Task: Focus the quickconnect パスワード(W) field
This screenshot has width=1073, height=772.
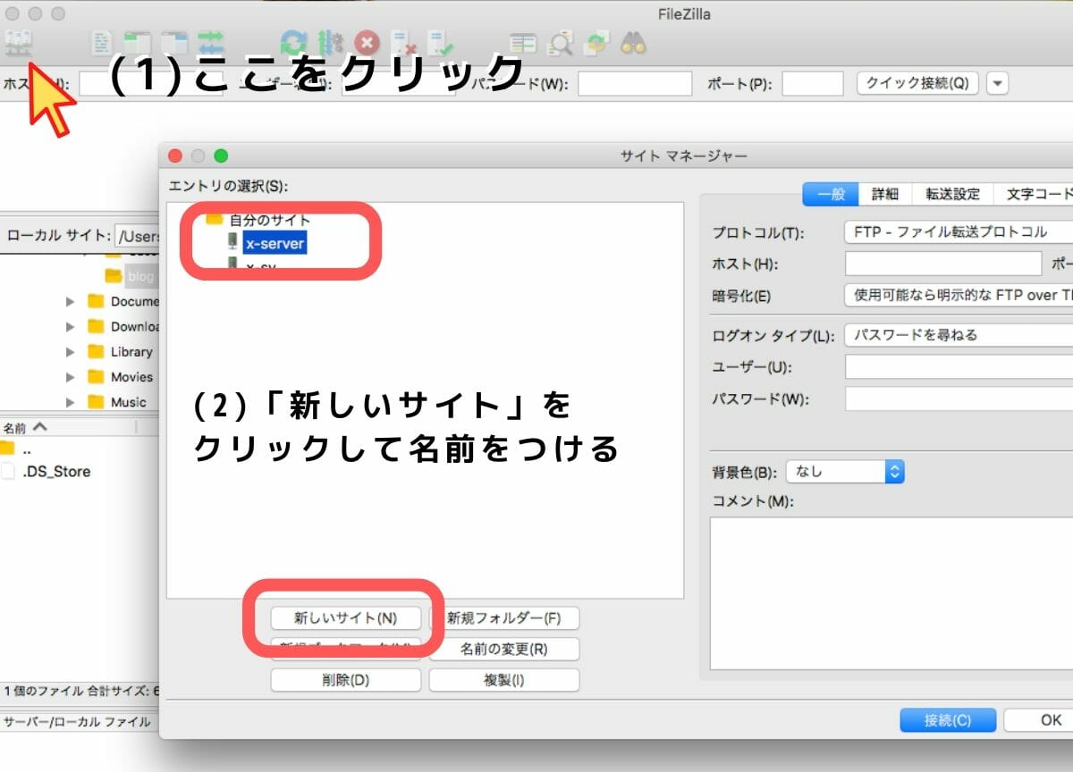Action: tap(635, 84)
